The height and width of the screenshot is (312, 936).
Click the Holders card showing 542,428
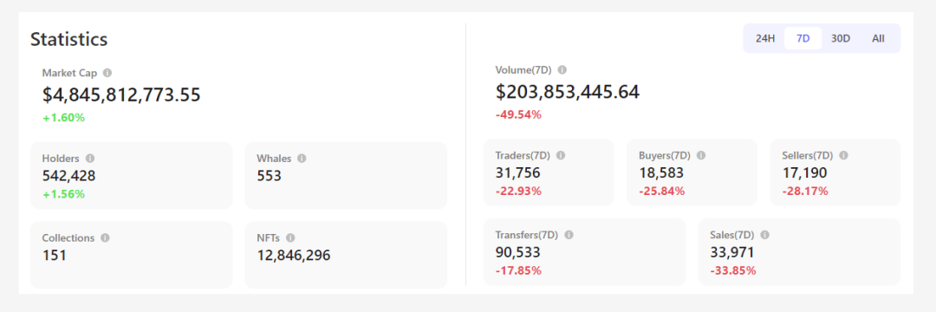[132, 175]
